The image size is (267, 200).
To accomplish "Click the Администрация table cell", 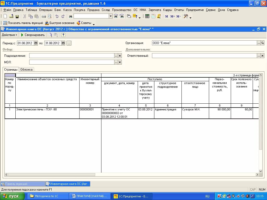I will [168, 113].
